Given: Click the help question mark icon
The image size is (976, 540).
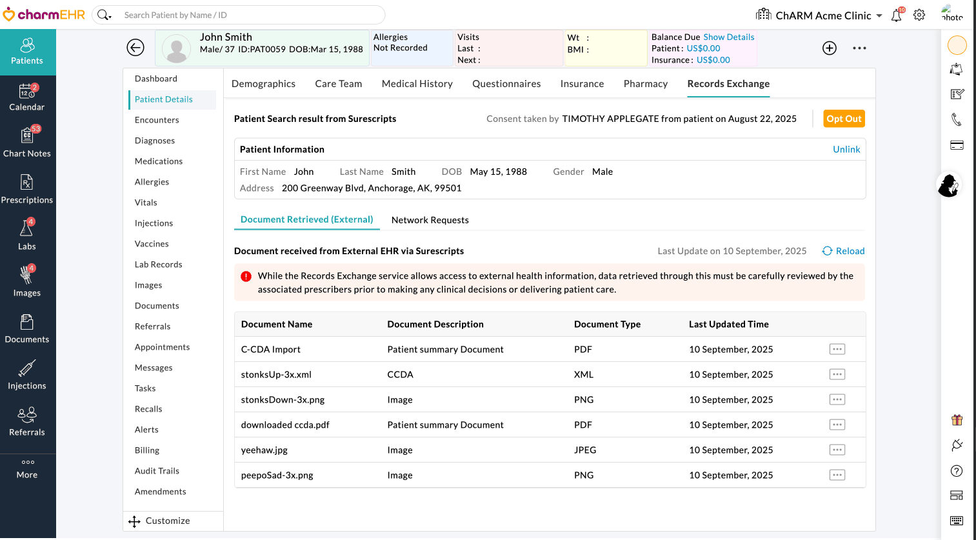Looking at the screenshot, I should 957,471.
